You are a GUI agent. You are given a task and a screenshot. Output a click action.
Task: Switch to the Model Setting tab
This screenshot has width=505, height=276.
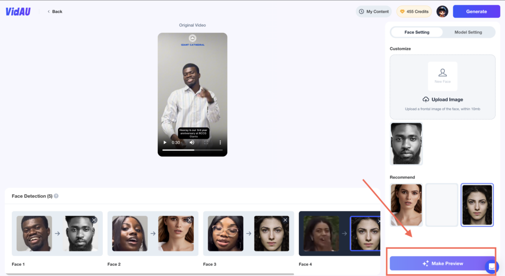coord(469,32)
